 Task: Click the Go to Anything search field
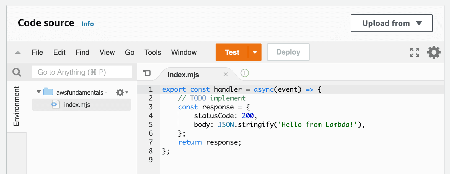point(82,72)
